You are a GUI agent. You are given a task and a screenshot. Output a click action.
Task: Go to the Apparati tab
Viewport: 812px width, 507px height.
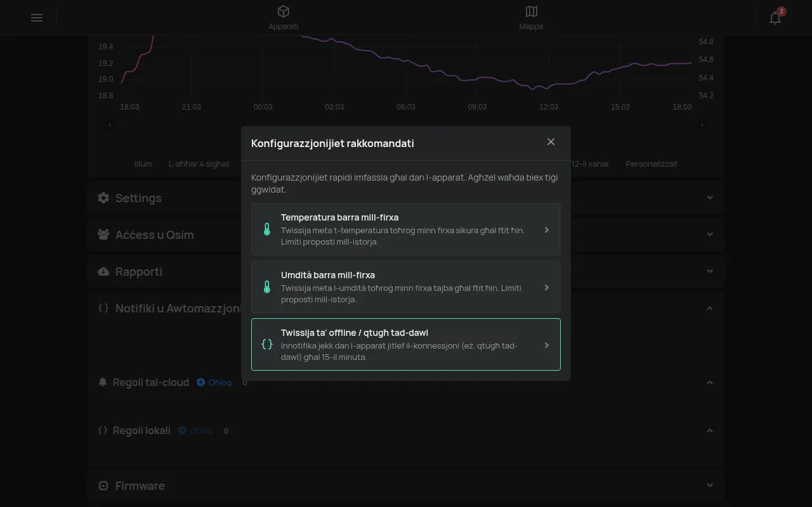coord(284,18)
